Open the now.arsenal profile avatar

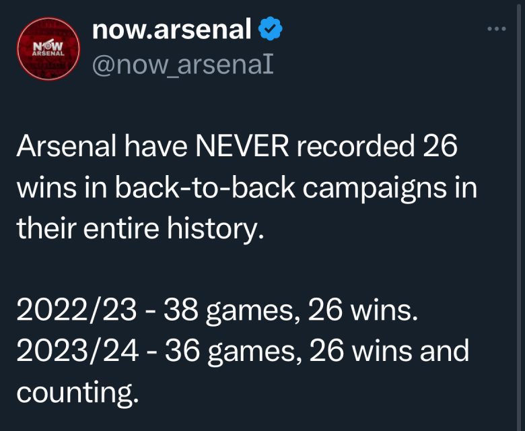(48, 49)
